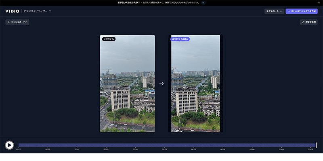Click the お手伝いできましたか? banner text
This screenshot has width=323, height=161.
point(128,3)
